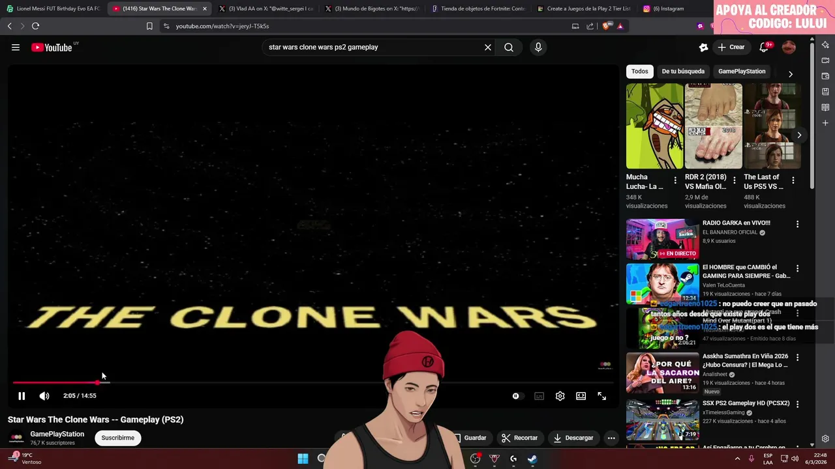Click the Suscribirme subscribe button
The width and height of the screenshot is (835, 469).
pyautogui.click(x=117, y=438)
